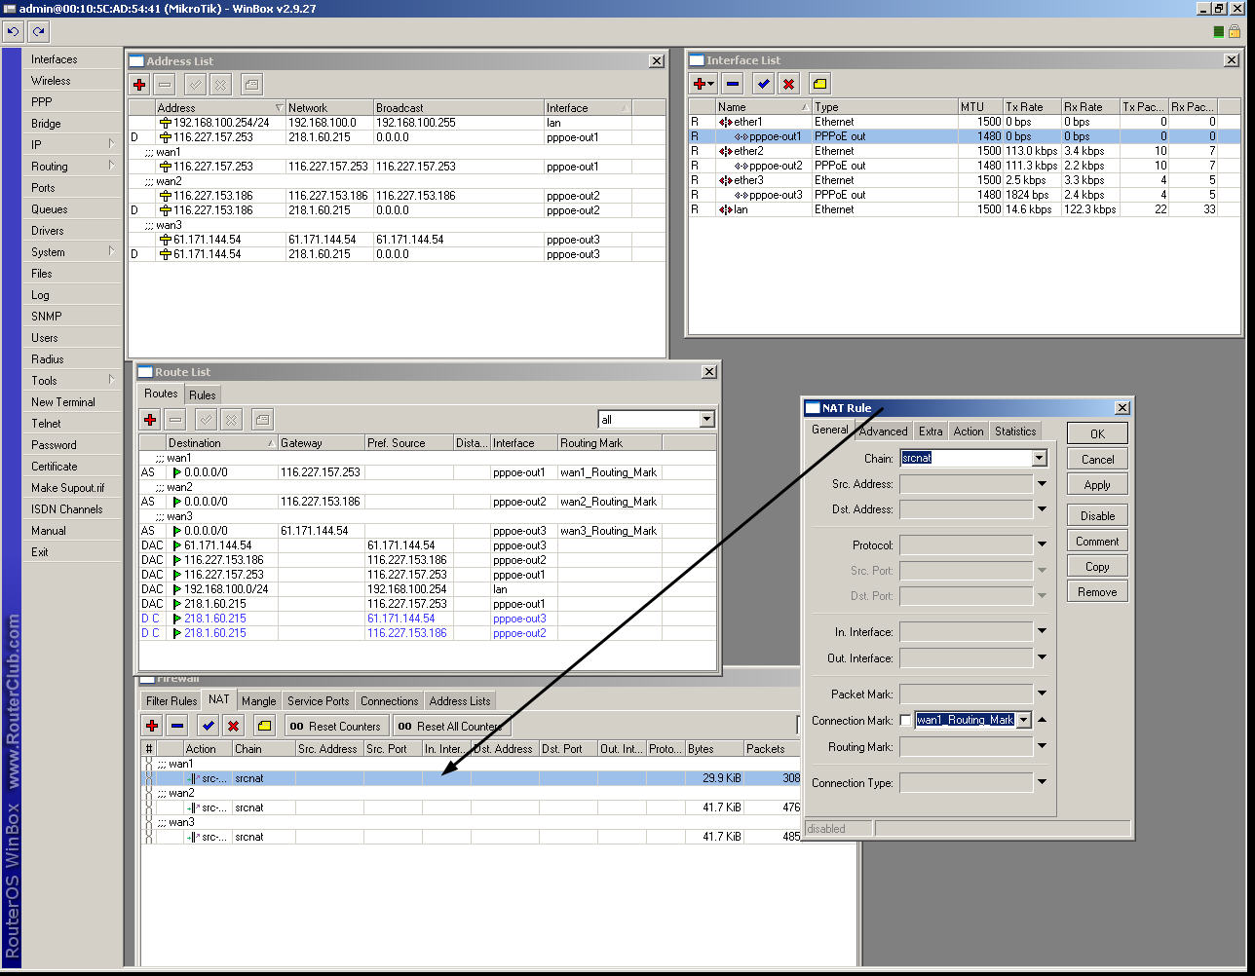Add a new address in Address List
This screenshot has height=976, width=1255.
click(x=139, y=85)
